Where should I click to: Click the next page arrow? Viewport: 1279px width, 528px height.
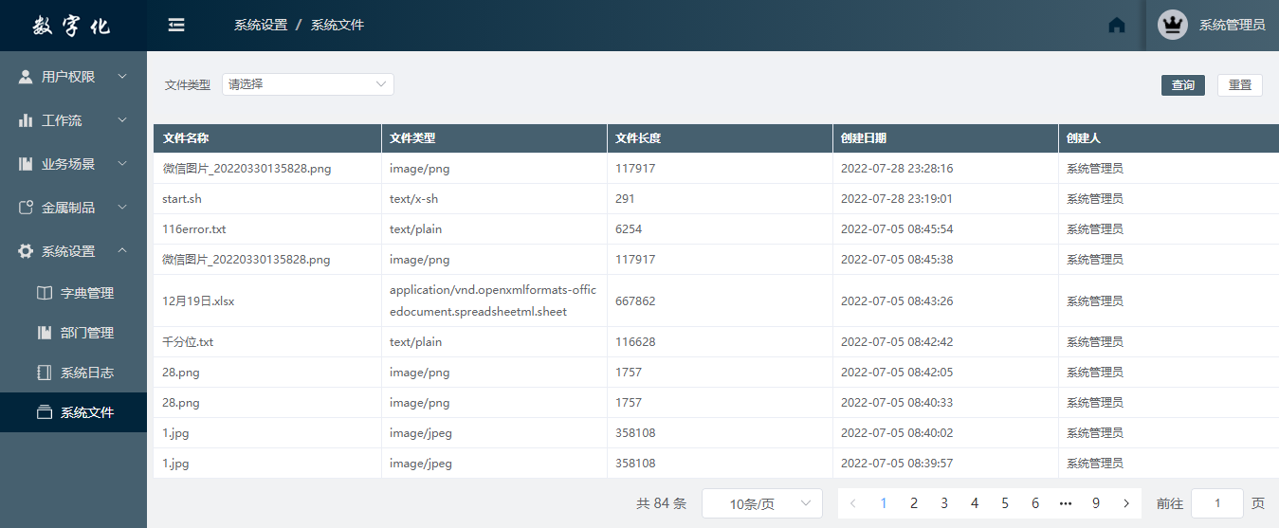[x=1126, y=503]
